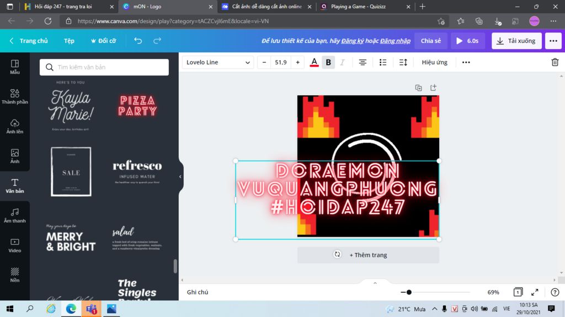Open Đổi cỡ resize menu
The height and width of the screenshot is (317, 565).
[x=103, y=41]
